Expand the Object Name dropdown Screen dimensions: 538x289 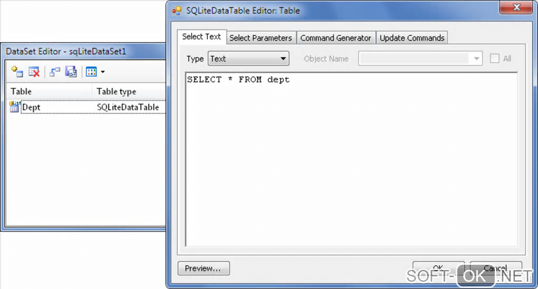coord(476,58)
